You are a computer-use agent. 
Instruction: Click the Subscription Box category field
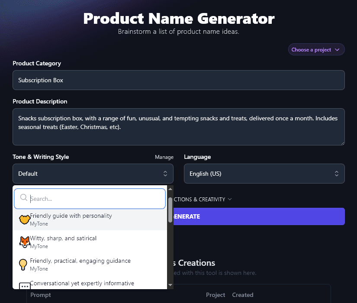coord(179,80)
